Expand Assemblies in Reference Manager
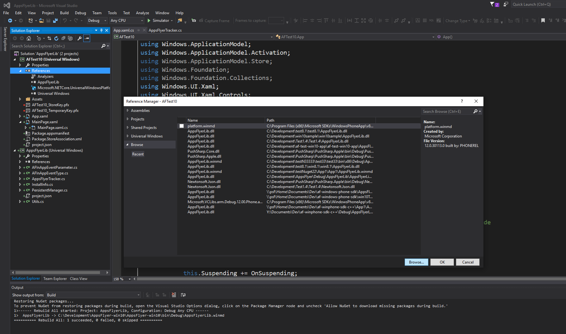The width and height of the screenshot is (566, 334). [x=128, y=110]
